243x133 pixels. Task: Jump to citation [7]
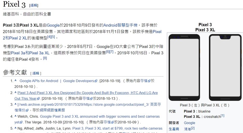(x=111, y=52)
